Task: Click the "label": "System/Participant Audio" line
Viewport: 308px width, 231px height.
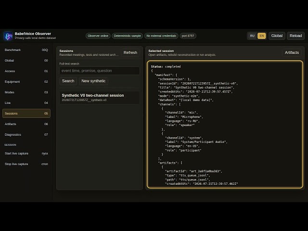Action: (196, 142)
